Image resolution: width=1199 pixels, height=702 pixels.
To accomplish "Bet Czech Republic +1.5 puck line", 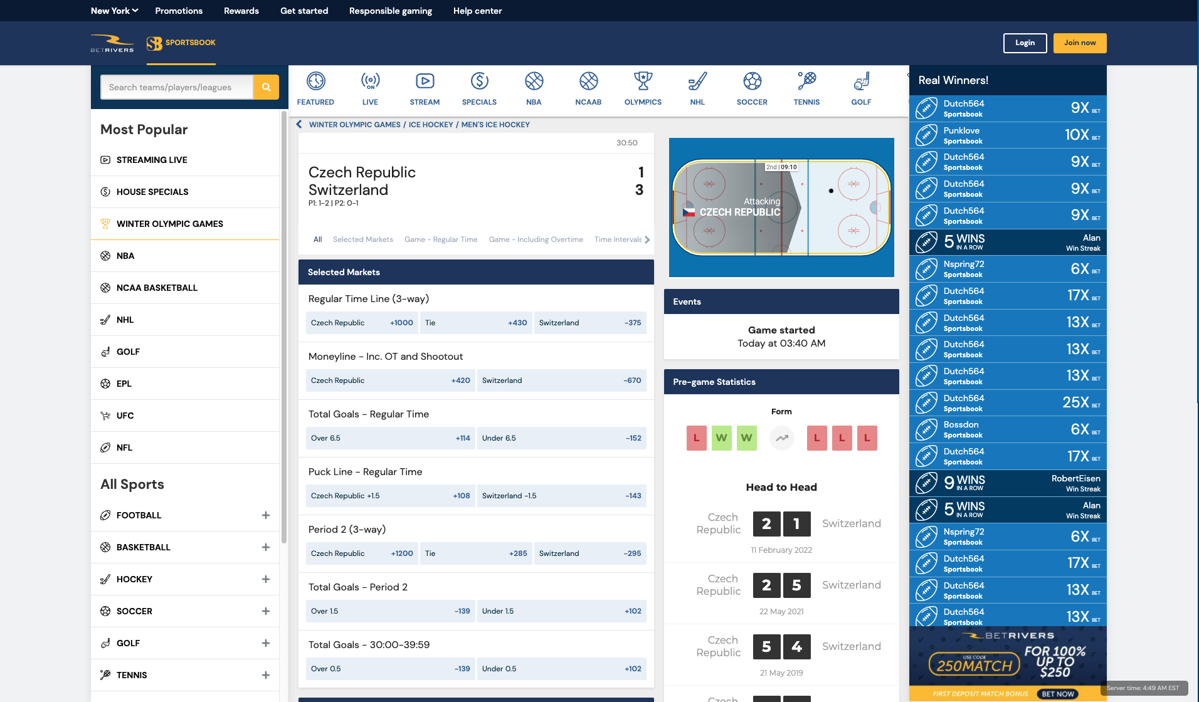I will 391,496.
